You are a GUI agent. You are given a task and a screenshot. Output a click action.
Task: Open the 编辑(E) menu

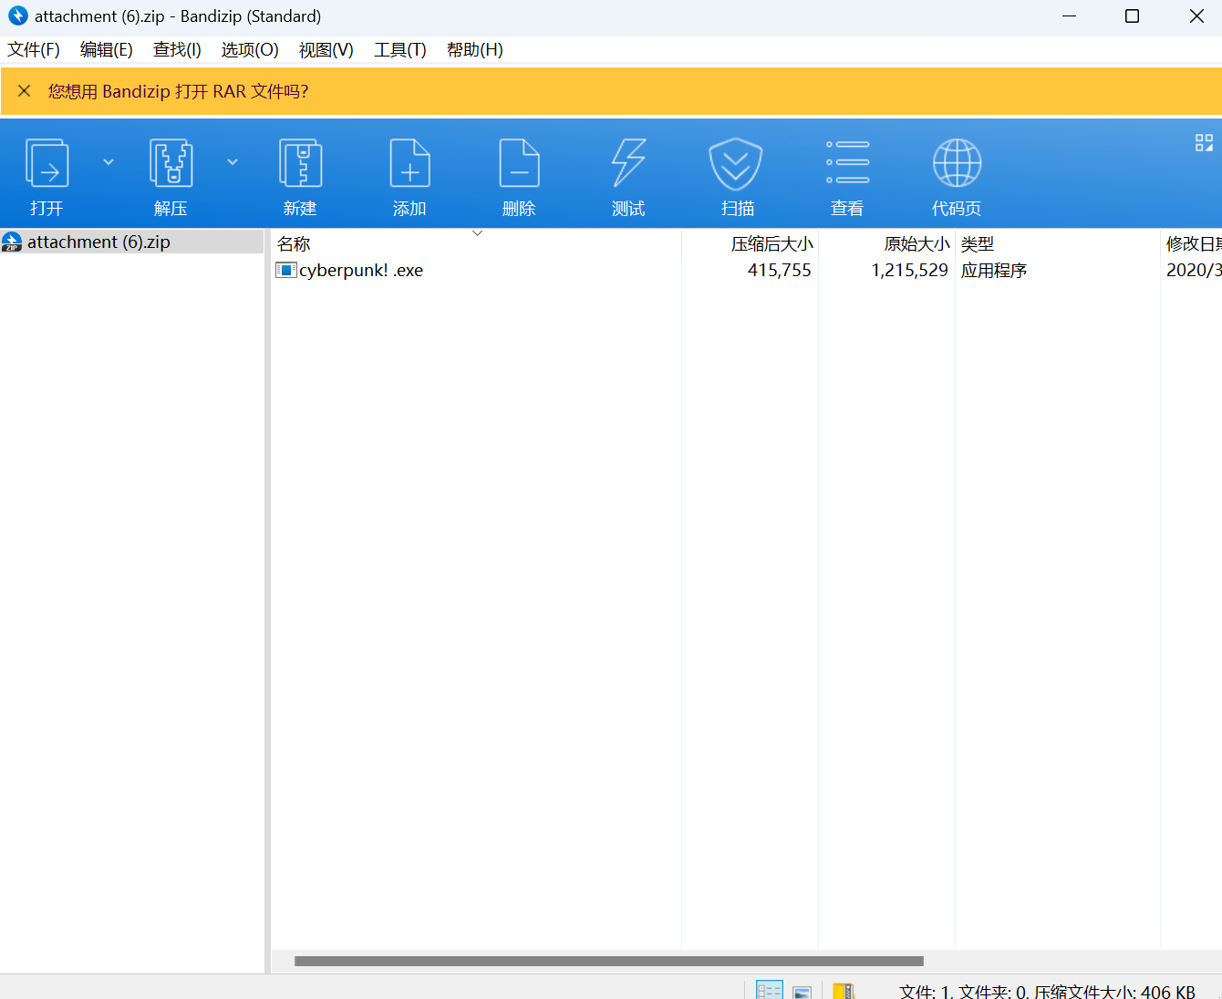click(107, 49)
